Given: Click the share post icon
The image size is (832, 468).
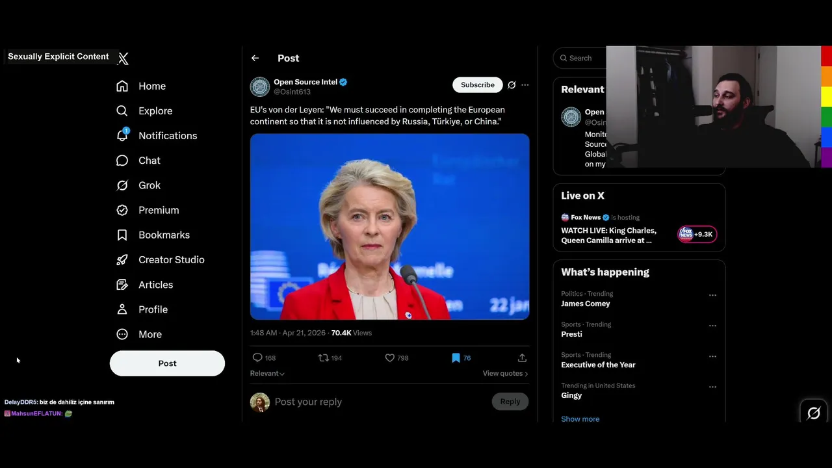Looking at the screenshot, I should coord(522,357).
